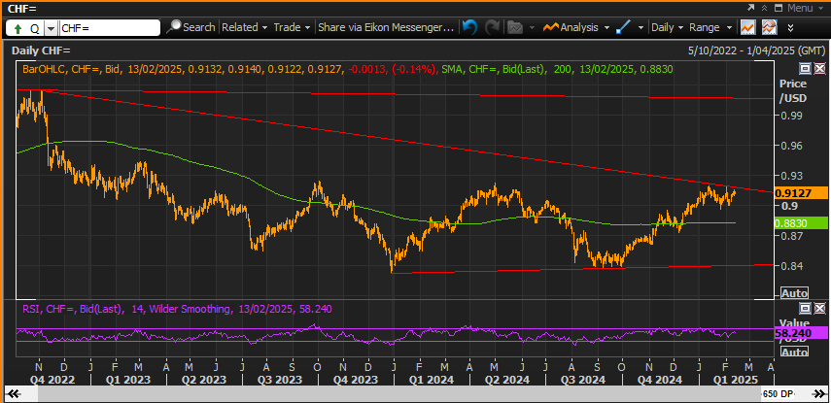Click the 650 DP data points label
831x403 pixels.
pyautogui.click(x=778, y=394)
